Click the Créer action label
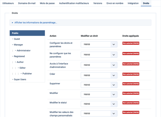This screenshot has width=161, height=117. click(x=52, y=74)
